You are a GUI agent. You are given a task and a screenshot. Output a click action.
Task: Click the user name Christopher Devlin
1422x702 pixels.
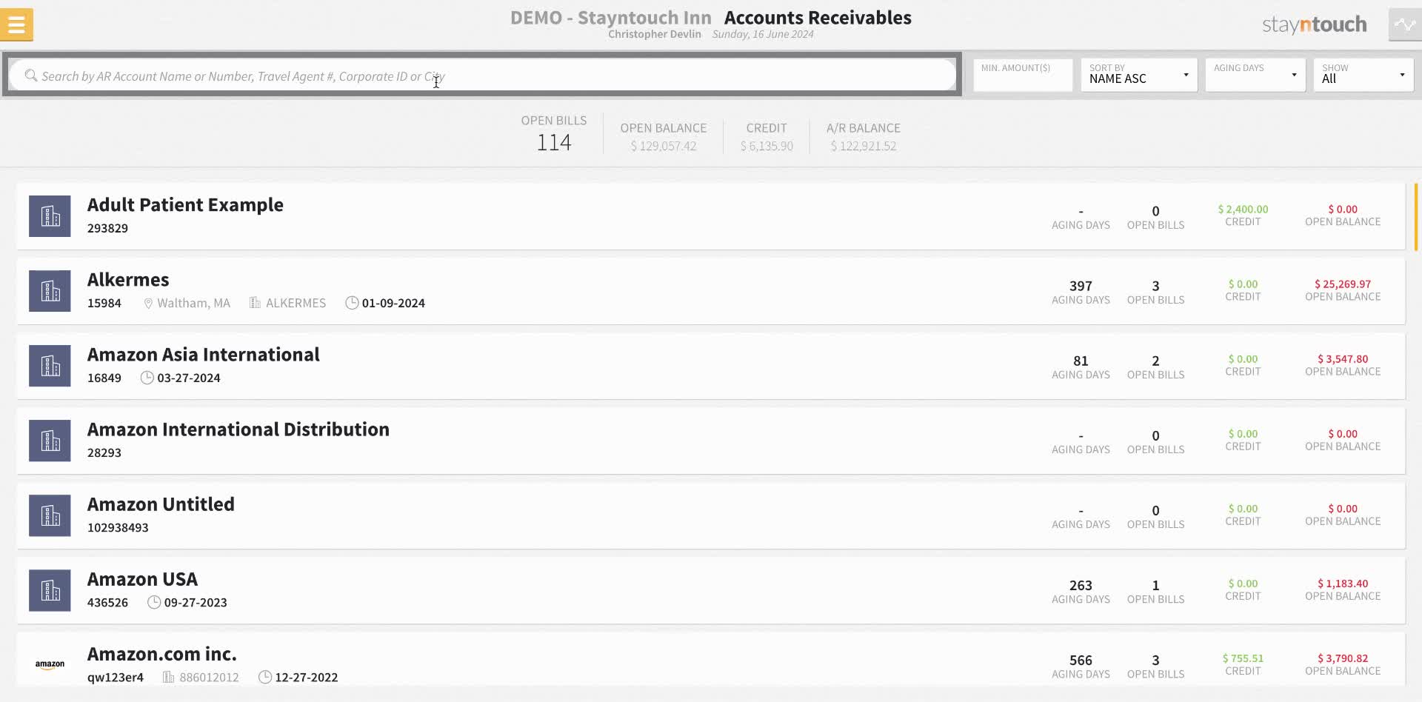654,34
